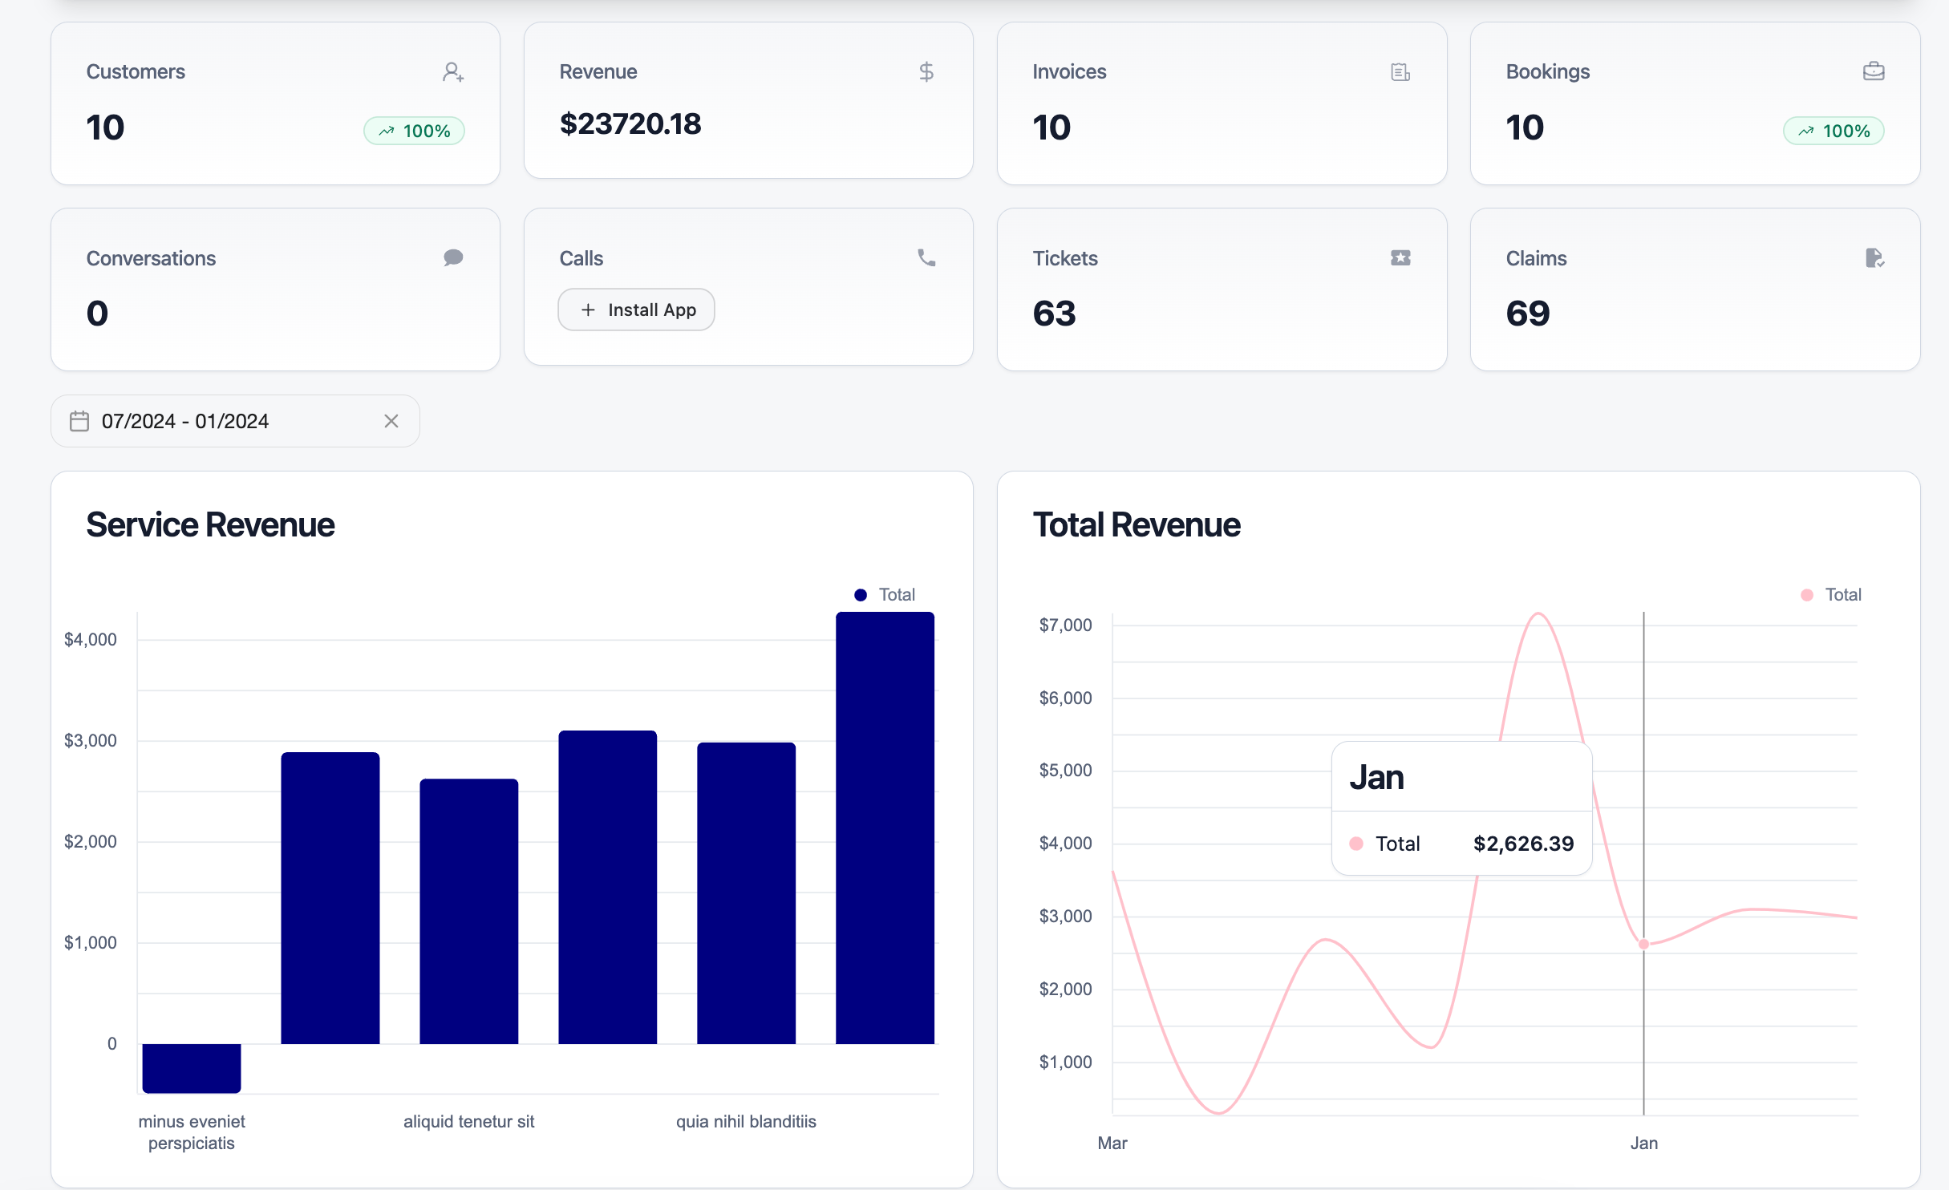Click the Tickets ticket icon
This screenshot has height=1190, width=1949.
pos(1400,257)
